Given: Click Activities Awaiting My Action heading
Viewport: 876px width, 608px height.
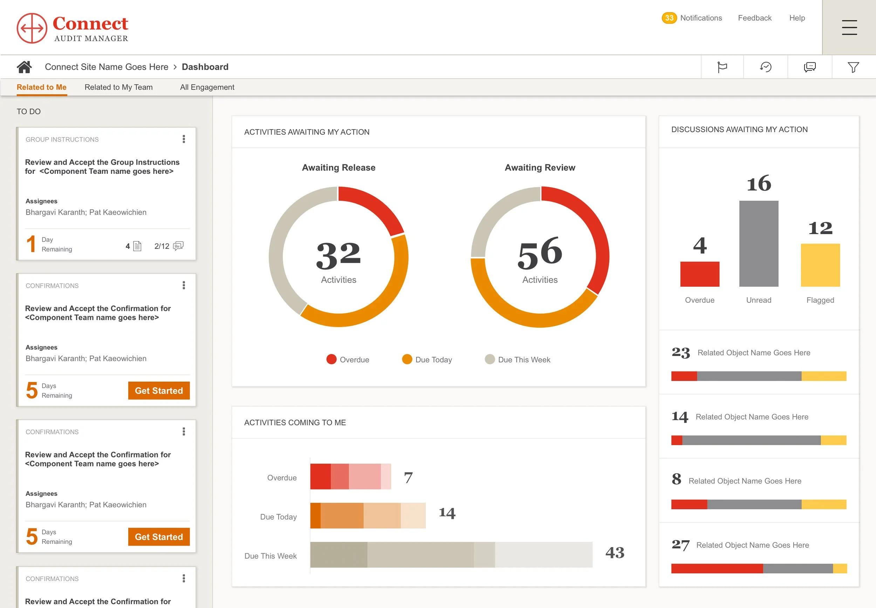Looking at the screenshot, I should [307, 132].
